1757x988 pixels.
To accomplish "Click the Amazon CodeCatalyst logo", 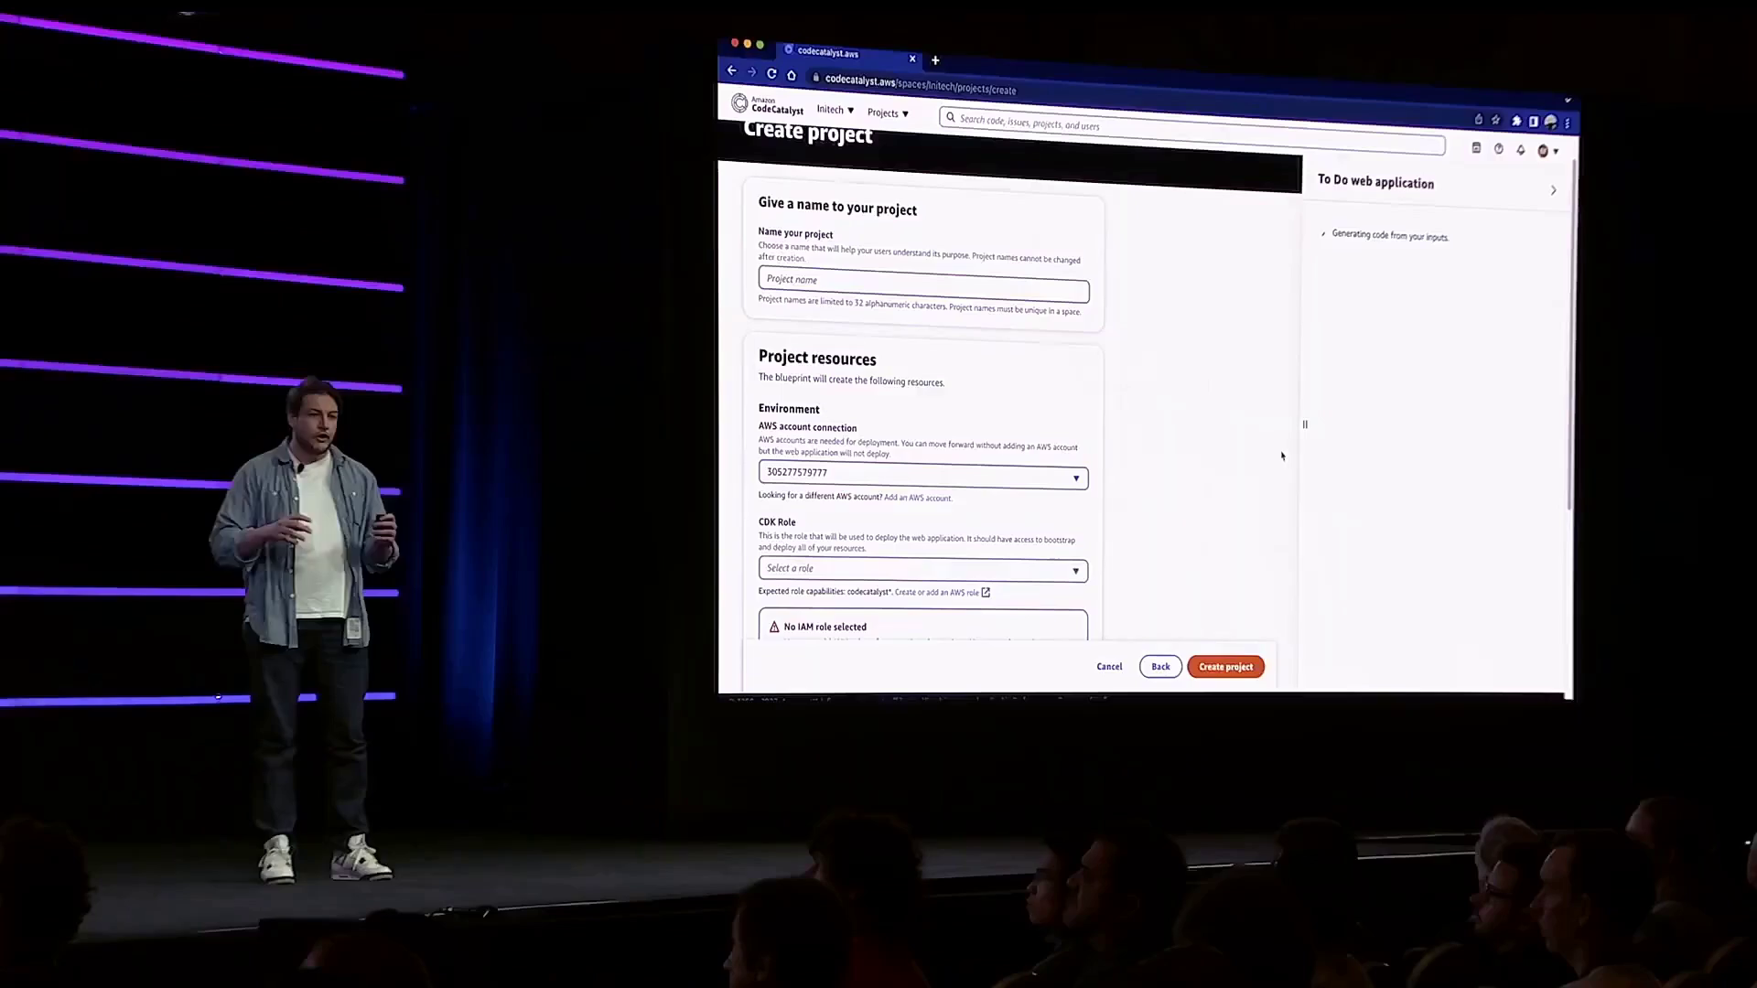I will pos(767,105).
